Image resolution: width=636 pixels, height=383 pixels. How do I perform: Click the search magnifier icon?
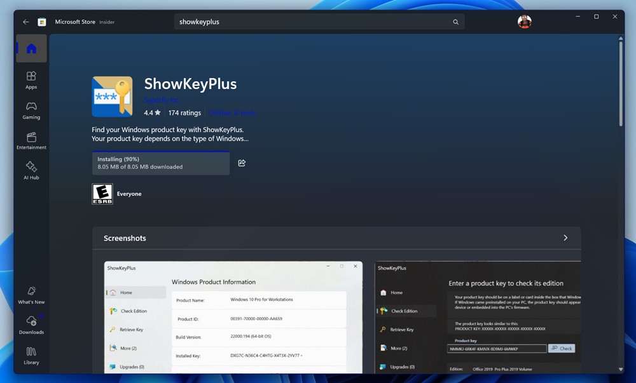pyautogui.click(x=456, y=22)
